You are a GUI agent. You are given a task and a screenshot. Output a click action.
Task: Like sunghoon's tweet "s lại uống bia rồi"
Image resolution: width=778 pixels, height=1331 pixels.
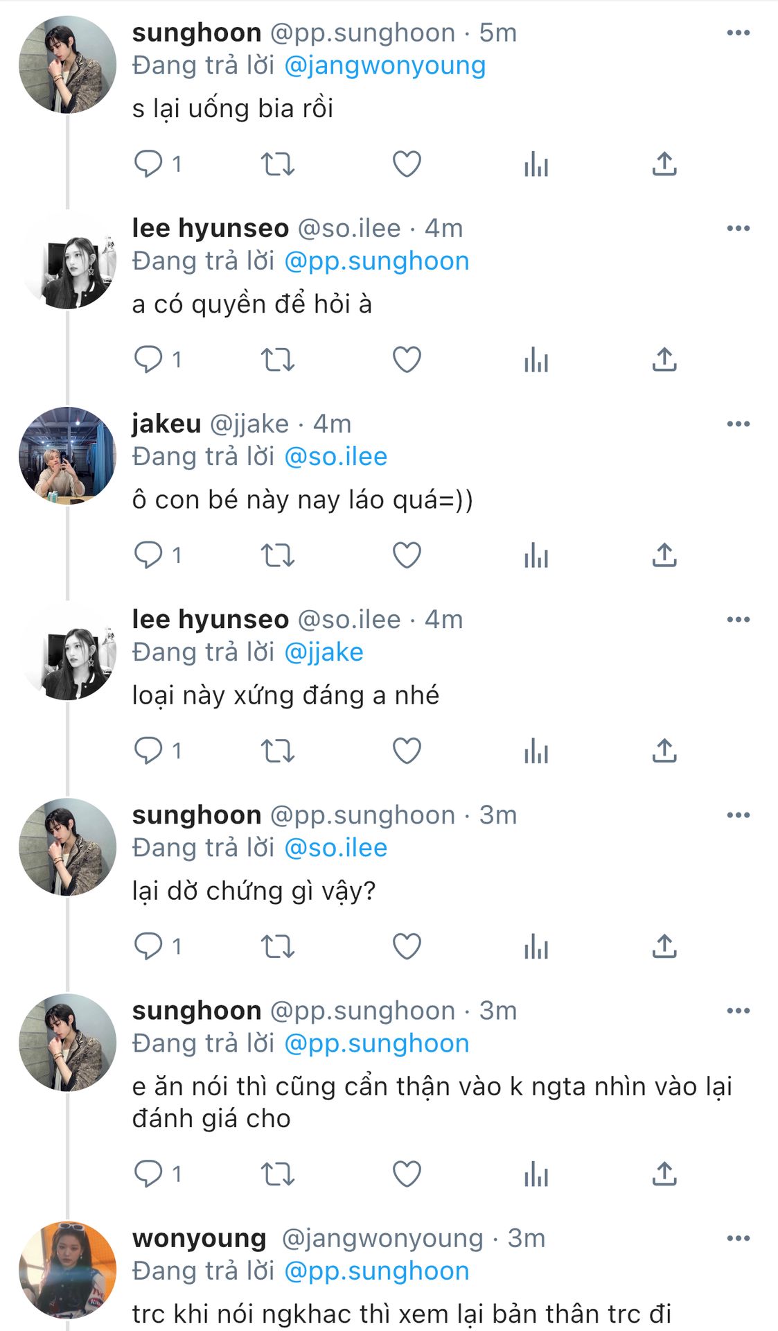(x=407, y=164)
